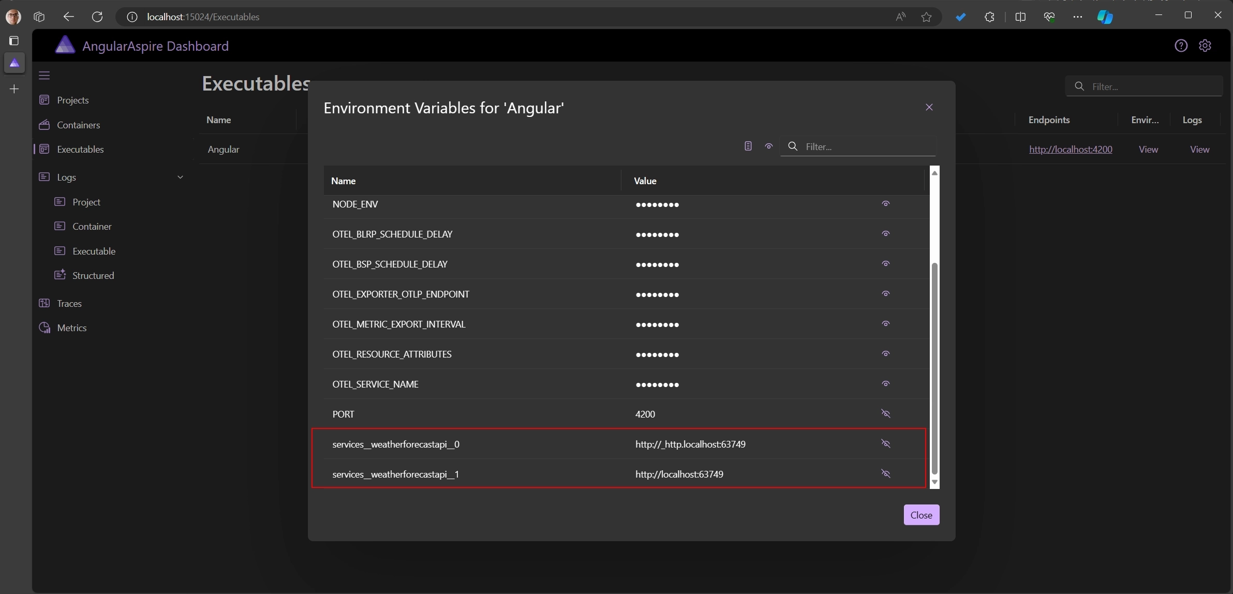
Task: Click the Endpoints column header
Action: [x=1049, y=120]
